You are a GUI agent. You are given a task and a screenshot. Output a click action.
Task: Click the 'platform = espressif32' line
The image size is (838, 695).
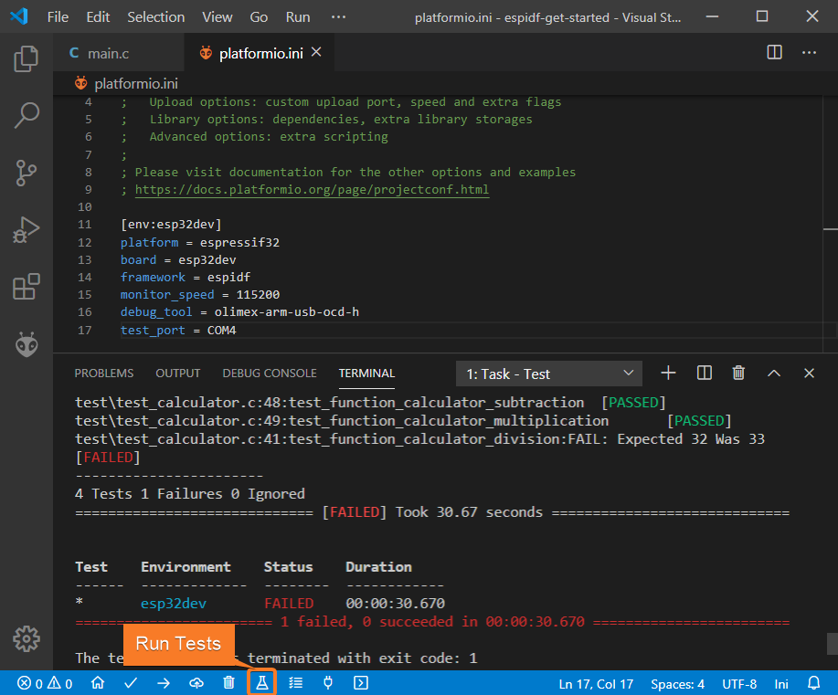(200, 243)
